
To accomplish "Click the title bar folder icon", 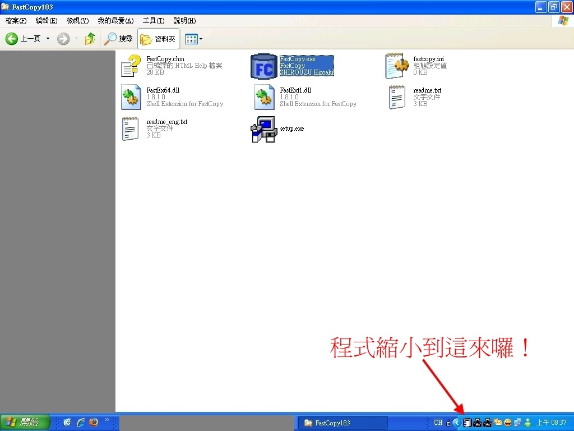I will [x=5, y=7].
